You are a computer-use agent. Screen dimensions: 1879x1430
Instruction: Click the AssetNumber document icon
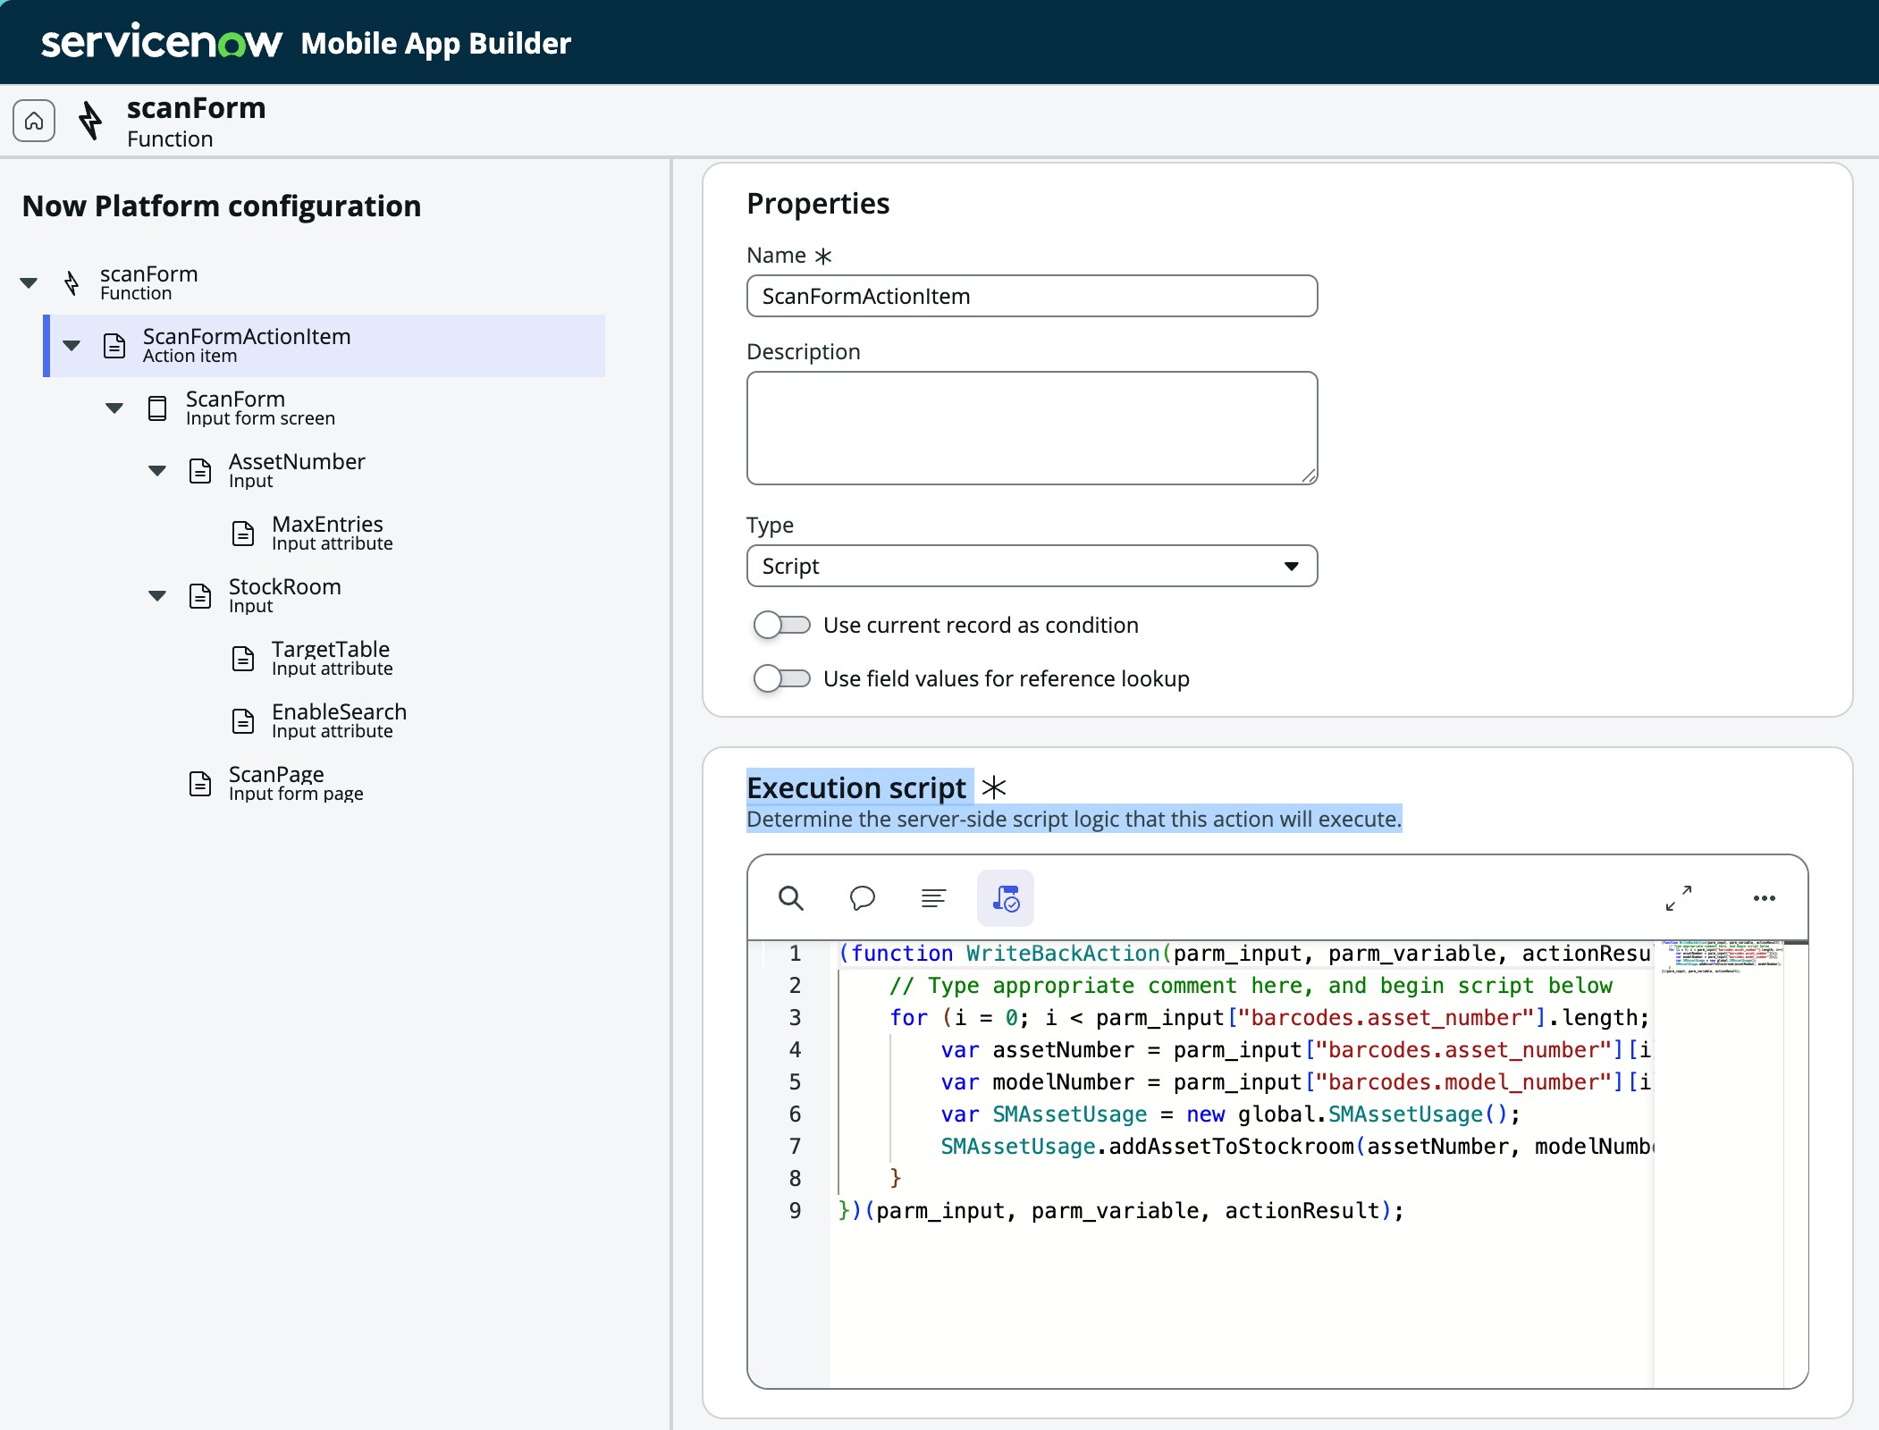200,471
